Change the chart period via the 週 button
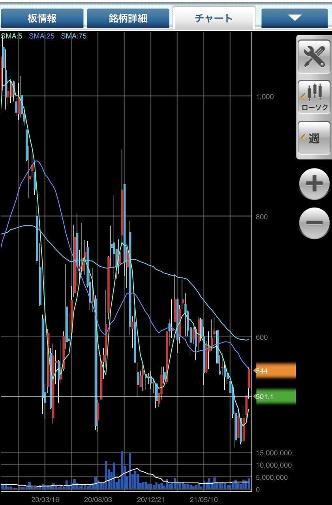The image size is (332, 505). [314, 138]
